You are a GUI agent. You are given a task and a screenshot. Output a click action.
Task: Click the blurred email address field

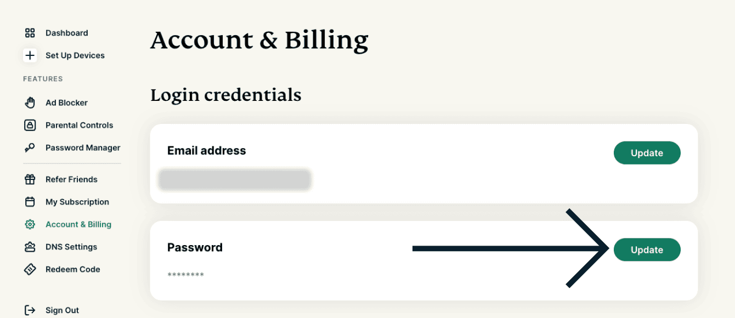click(235, 180)
